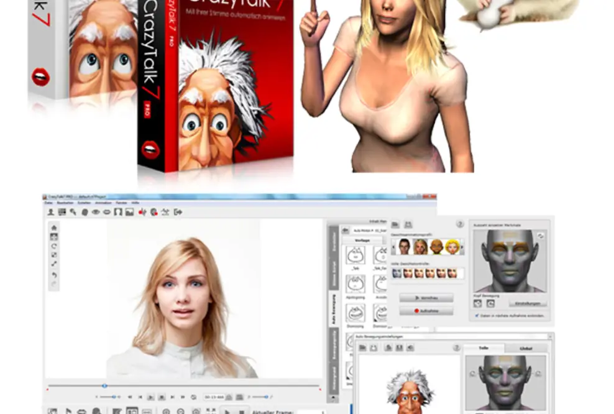
Task: Open the create actor person icon in top toolbar
Action: (51, 213)
